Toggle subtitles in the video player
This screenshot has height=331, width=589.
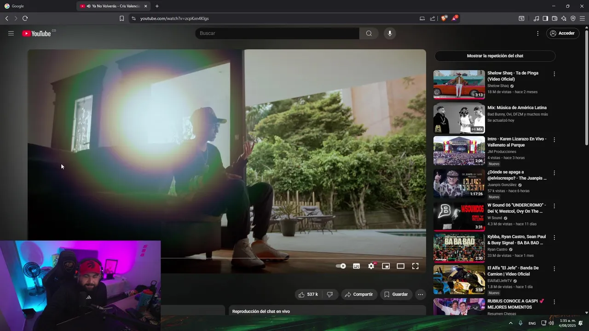[356, 266]
